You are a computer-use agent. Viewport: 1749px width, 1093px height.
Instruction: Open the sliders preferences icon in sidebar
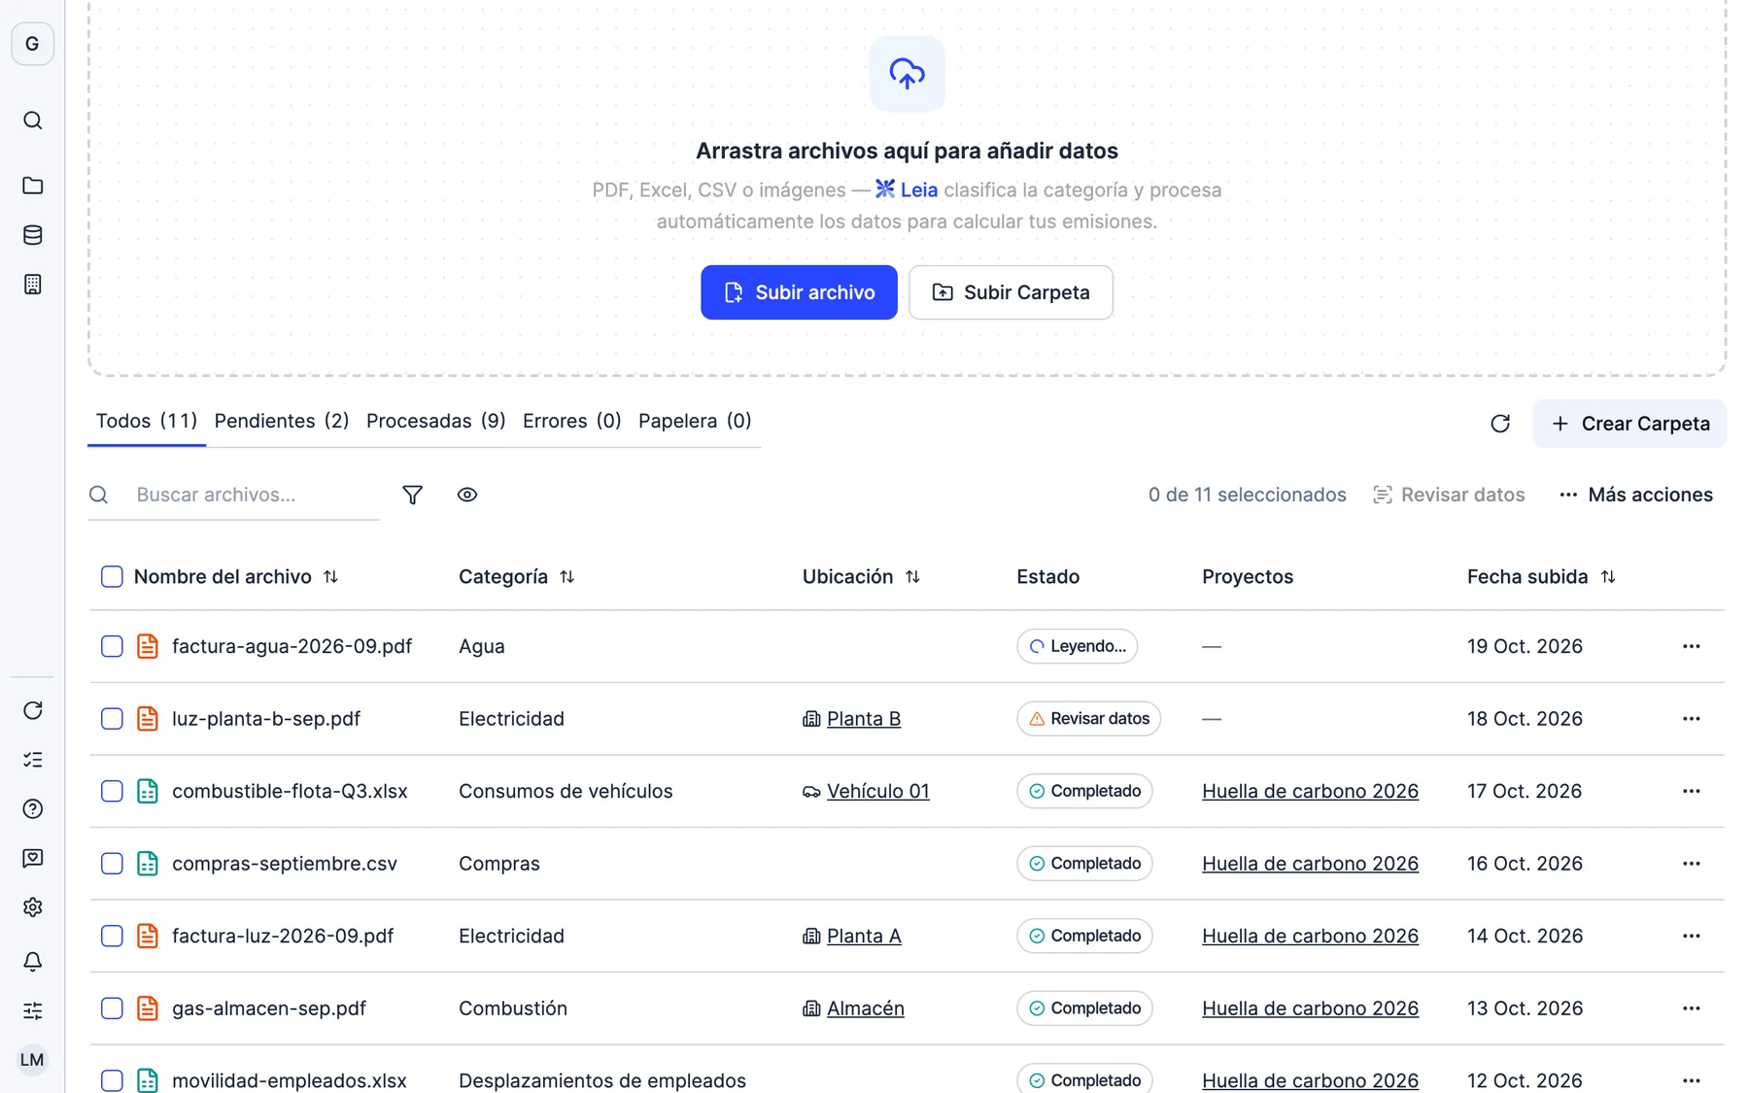pyautogui.click(x=32, y=1010)
